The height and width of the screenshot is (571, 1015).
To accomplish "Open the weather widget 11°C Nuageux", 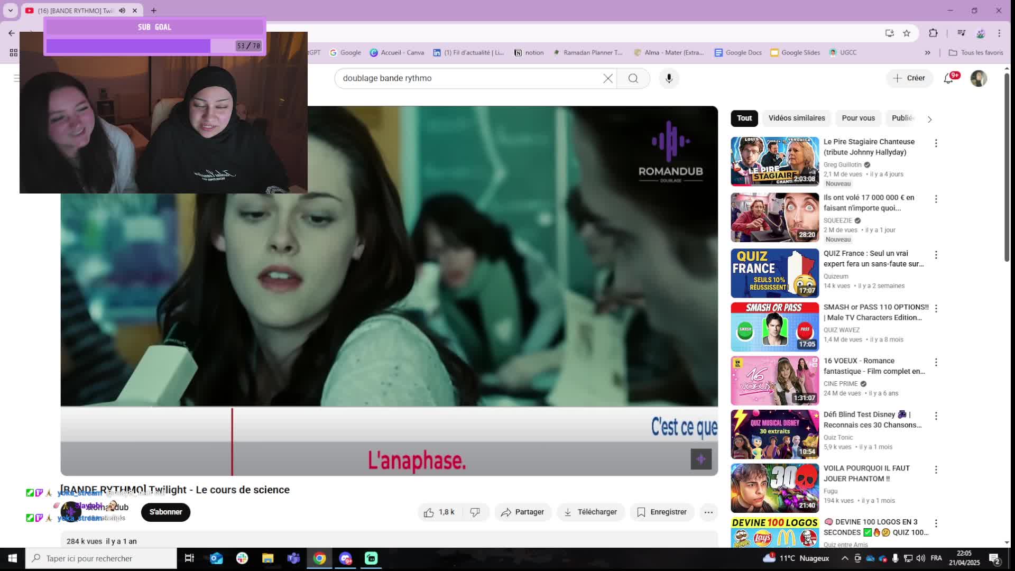I will (796, 558).
